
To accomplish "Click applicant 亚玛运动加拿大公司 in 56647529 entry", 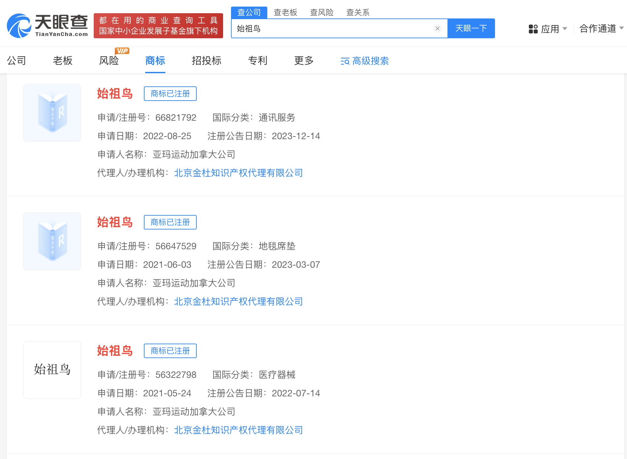I will 194,283.
